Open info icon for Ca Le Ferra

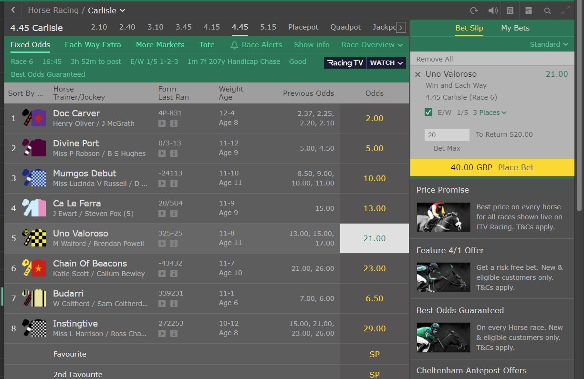pyautogui.click(x=174, y=214)
